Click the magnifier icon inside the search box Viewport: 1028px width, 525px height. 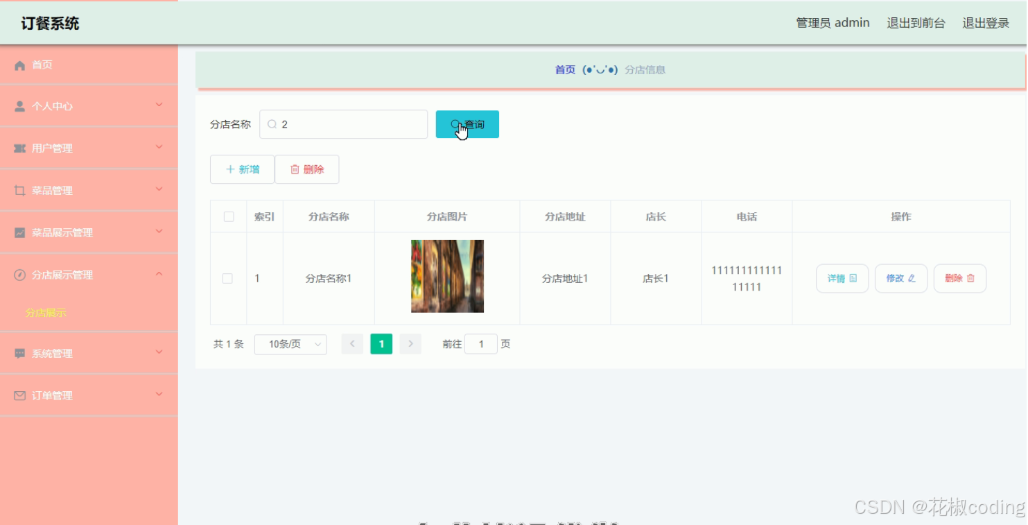[x=272, y=123]
